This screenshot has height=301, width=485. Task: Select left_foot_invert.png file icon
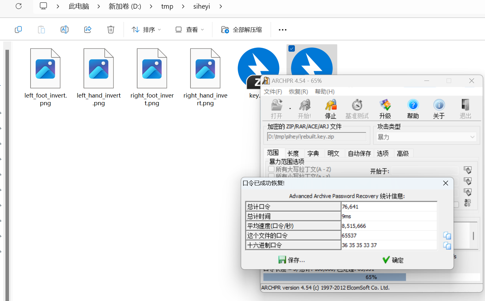pos(45,68)
